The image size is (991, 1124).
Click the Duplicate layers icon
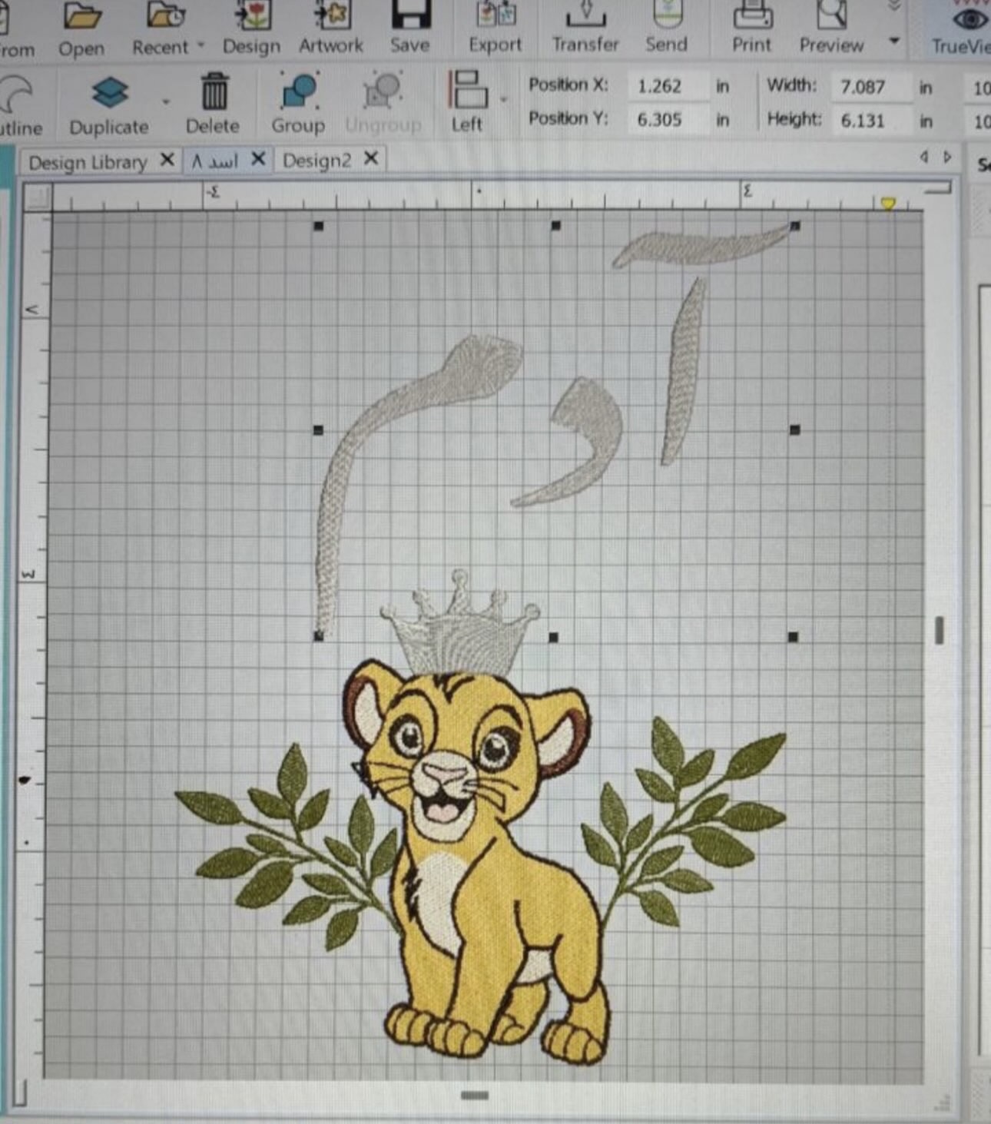tap(111, 93)
